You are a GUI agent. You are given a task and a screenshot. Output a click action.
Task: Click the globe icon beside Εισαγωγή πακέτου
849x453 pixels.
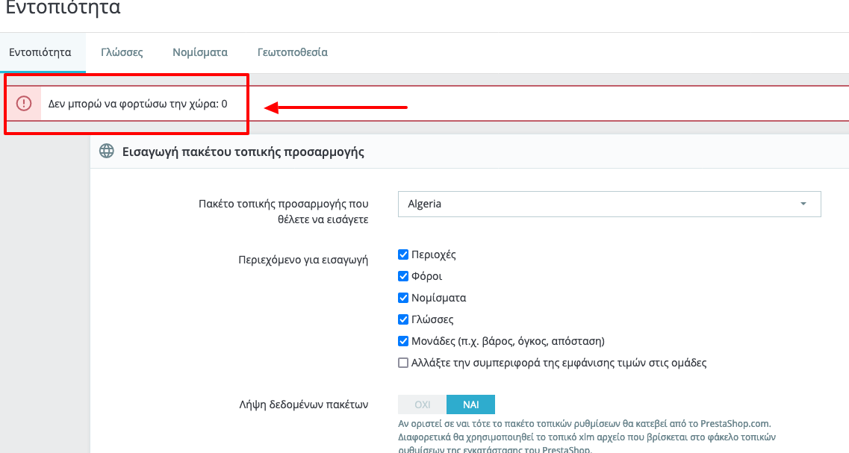107,151
